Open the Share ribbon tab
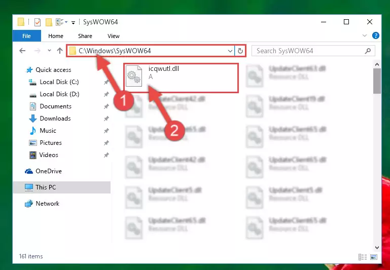 (x=85, y=36)
